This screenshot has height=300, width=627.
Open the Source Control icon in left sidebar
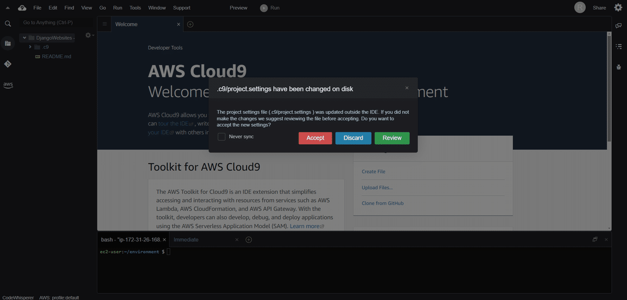coord(8,64)
